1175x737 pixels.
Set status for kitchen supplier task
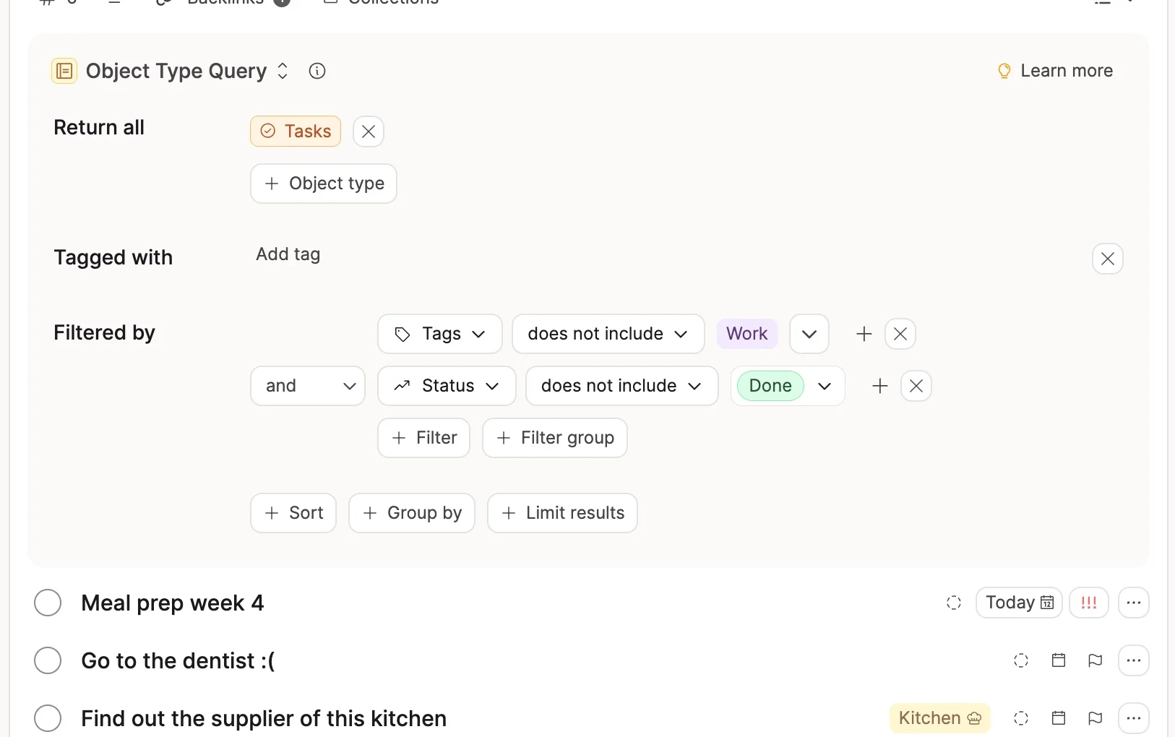coord(1021,718)
